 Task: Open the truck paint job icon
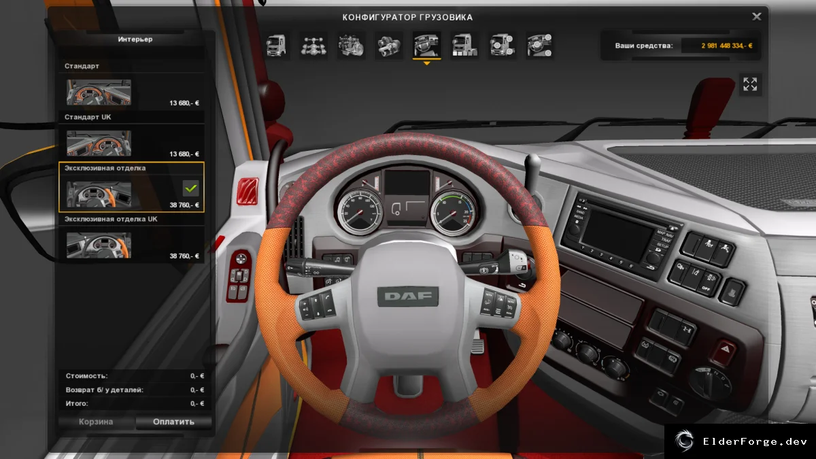click(464, 46)
